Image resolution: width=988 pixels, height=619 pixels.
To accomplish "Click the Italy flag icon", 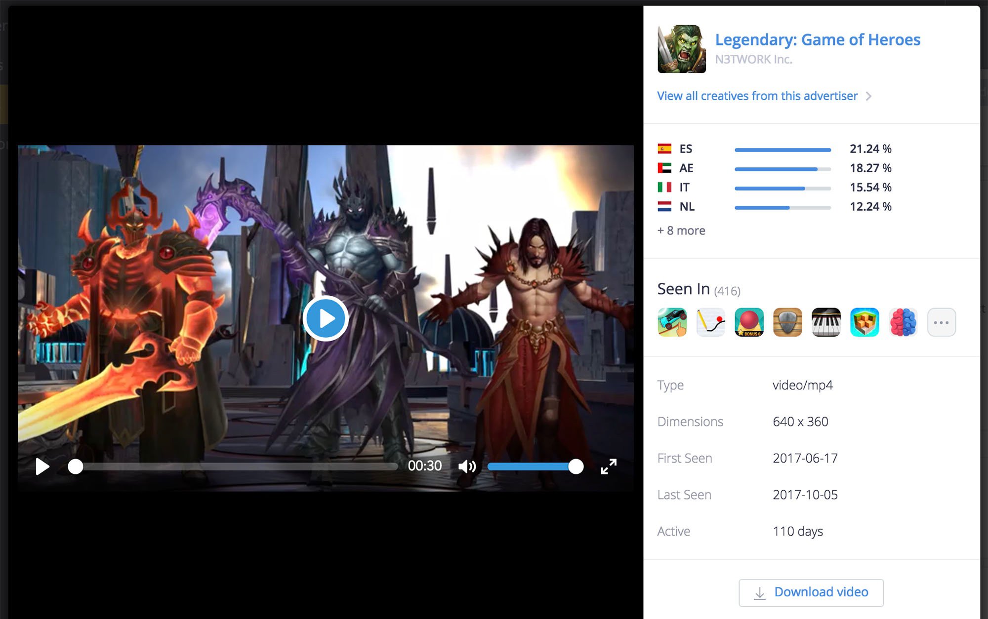I will coord(664,187).
